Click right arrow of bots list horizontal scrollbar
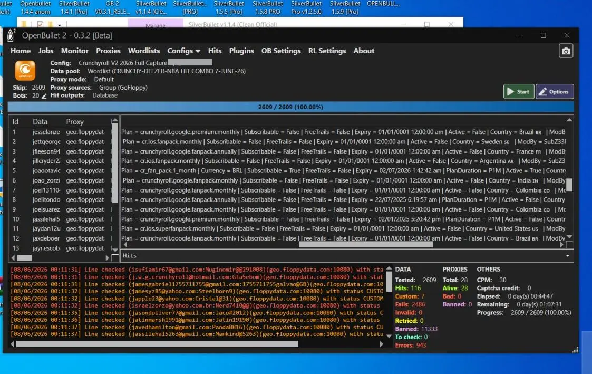This screenshot has width=592, height=374. click(x=107, y=257)
